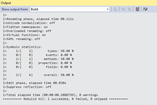This screenshot has height=105, width=157.
Task: Click the Emit phase elapsed time line
Action: tap(35, 83)
